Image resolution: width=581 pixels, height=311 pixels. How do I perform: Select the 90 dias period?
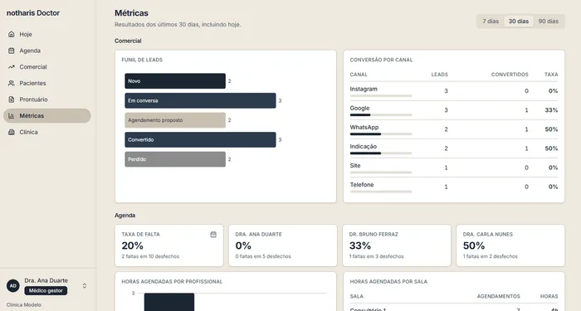tap(549, 21)
